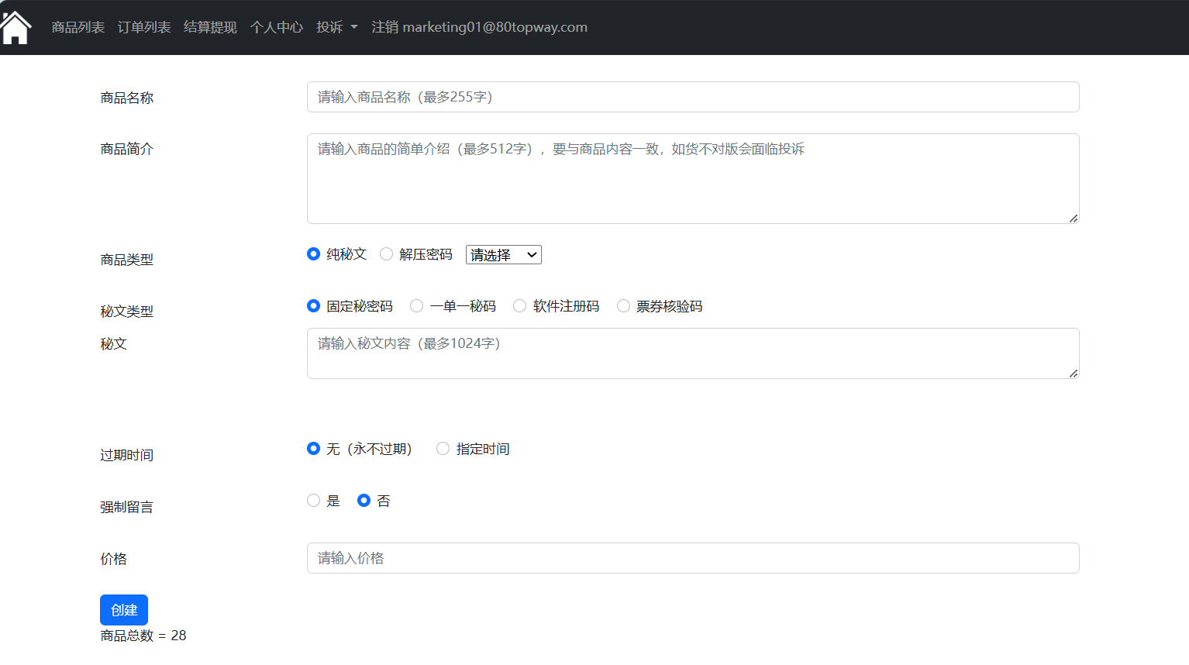Select 指定时间 expiration option
Viewport: 1189px width, 665px height.
pyautogui.click(x=443, y=449)
